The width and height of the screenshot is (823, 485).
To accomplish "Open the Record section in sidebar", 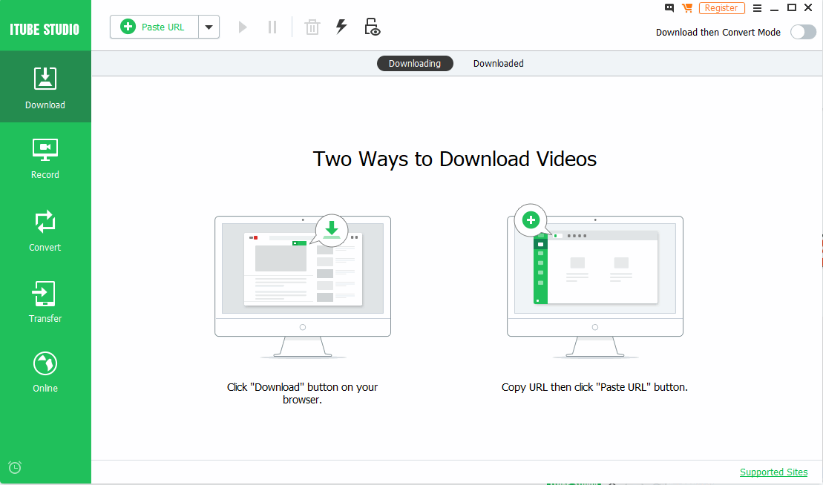I will 45,159.
